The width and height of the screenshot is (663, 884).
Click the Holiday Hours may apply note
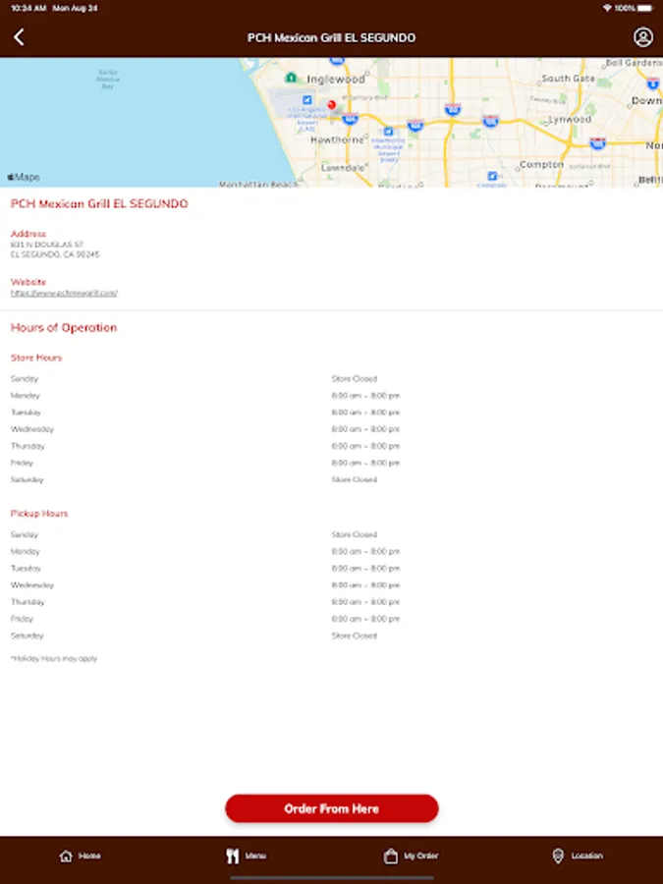[x=54, y=658]
